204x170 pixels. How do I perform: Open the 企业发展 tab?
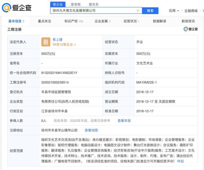[x=103, y=21]
